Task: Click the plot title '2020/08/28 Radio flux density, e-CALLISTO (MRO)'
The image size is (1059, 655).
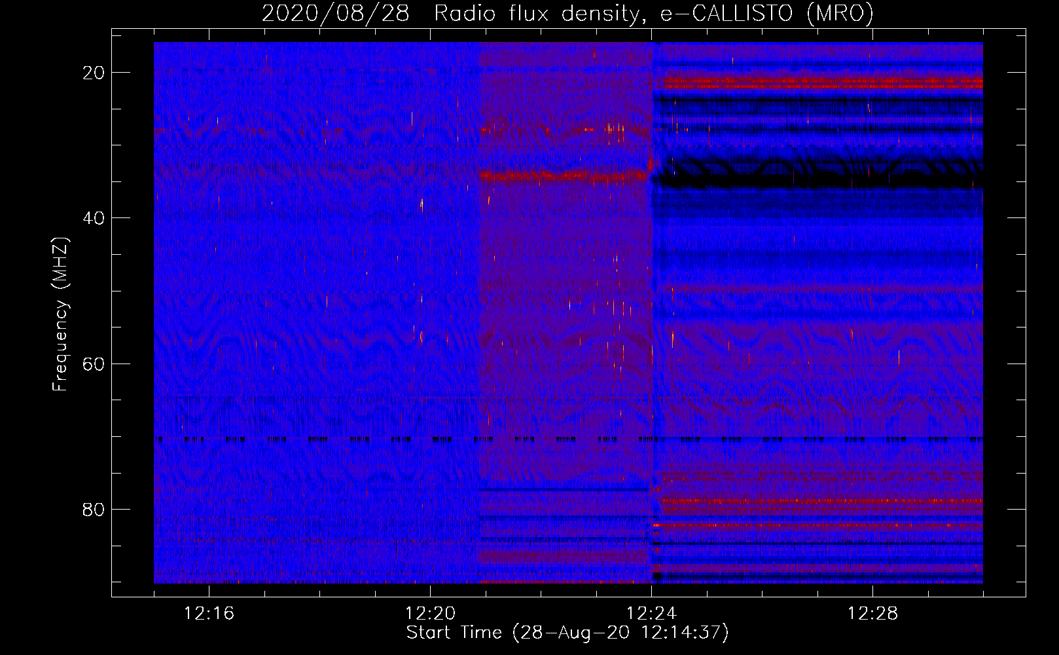Action: point(567,14)
